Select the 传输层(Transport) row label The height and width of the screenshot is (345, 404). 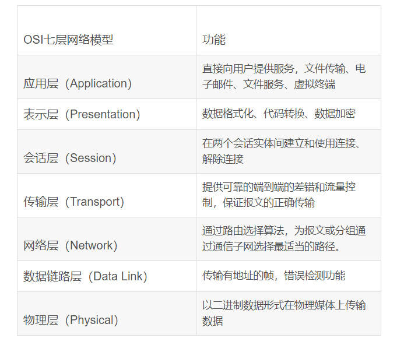click(73, 202)
